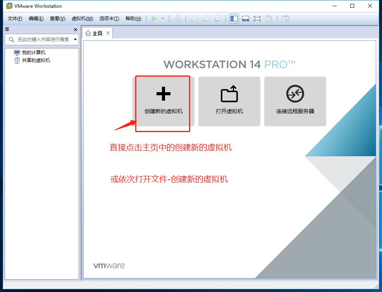
Task: Close the 库 library panel
Action: pos(76,30)
